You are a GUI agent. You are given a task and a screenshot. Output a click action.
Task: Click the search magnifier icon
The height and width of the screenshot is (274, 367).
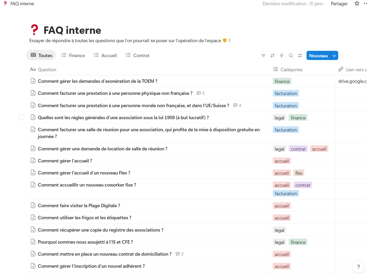click(291, 56)
